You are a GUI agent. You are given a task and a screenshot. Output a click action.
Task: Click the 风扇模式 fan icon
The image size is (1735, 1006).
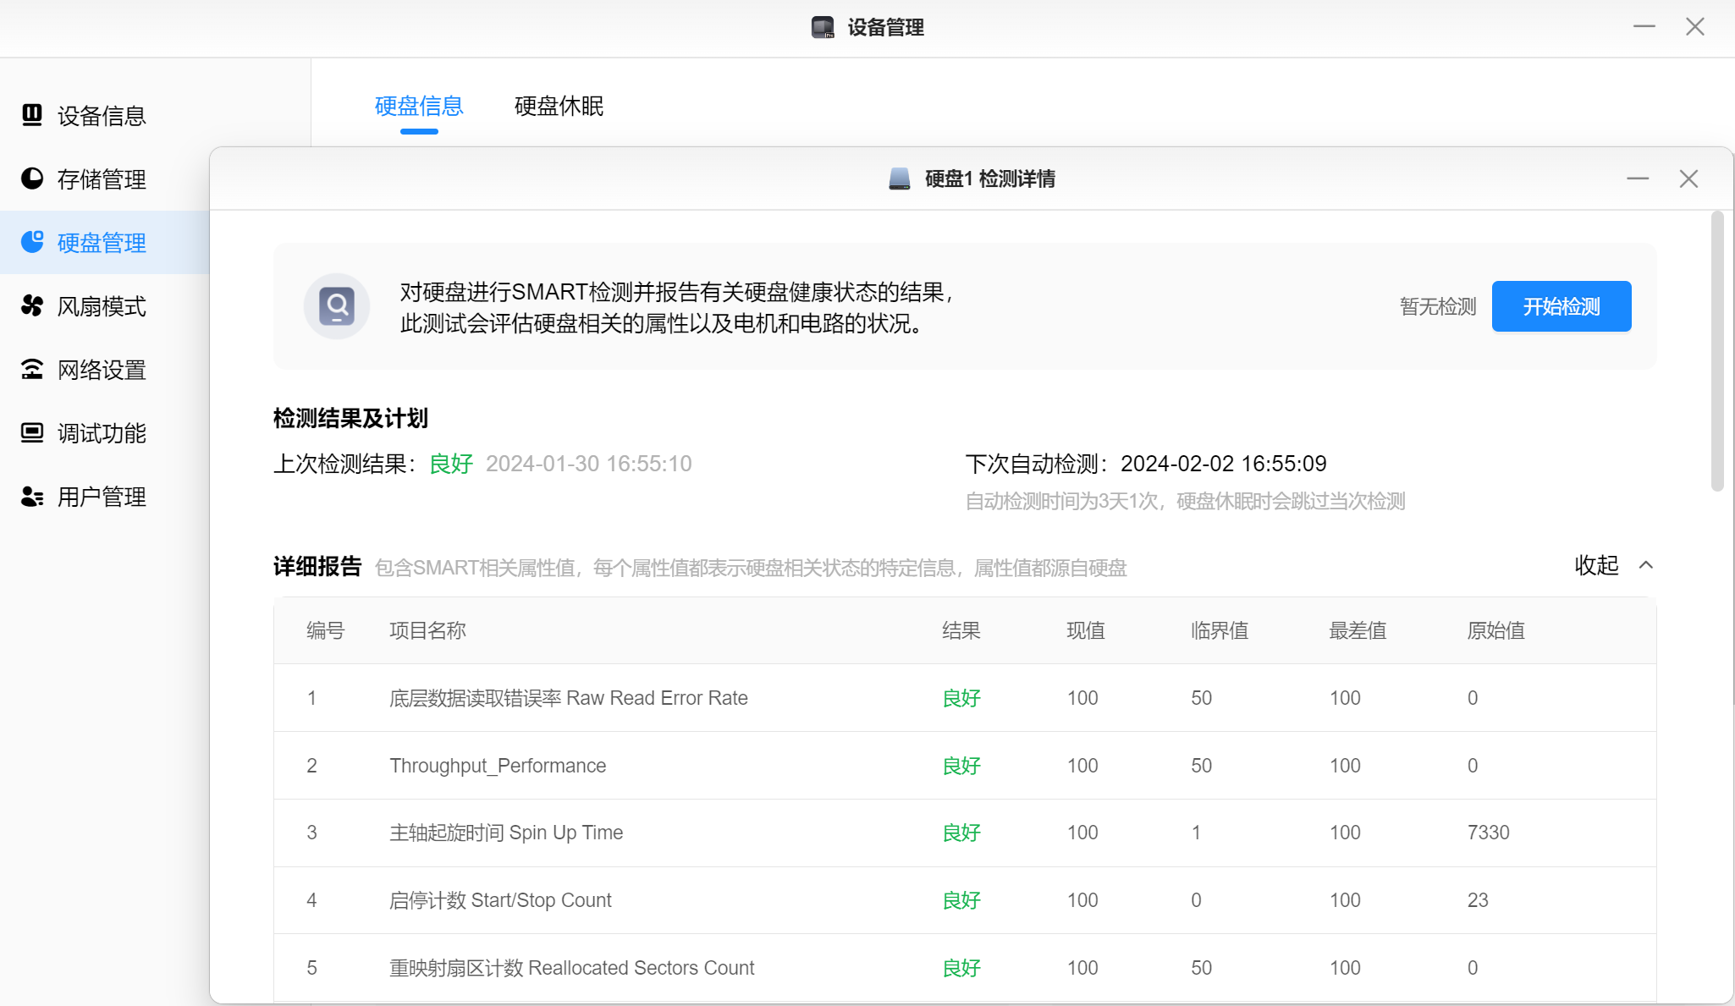coord(32,305)
